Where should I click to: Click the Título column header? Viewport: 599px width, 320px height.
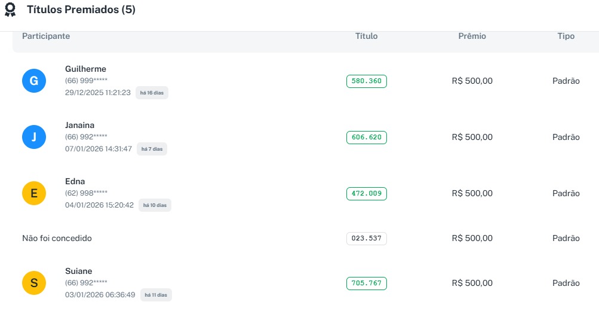click(366, 36)
